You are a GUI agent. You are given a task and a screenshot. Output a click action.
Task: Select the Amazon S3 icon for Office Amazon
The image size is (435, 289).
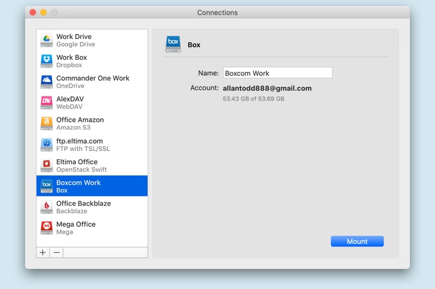pos(47,123)
